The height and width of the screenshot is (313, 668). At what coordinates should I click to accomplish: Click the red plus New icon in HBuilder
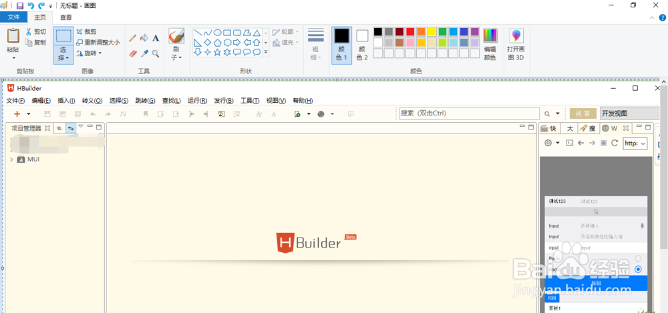(17, 113)
